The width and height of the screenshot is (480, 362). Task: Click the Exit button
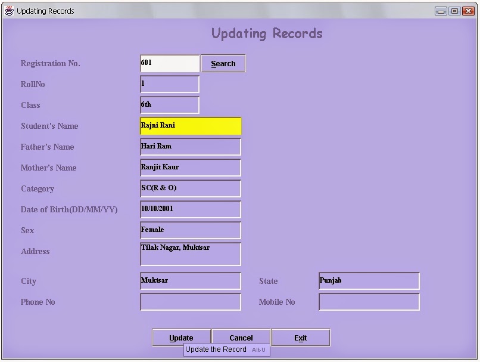(x=300, y=337)
